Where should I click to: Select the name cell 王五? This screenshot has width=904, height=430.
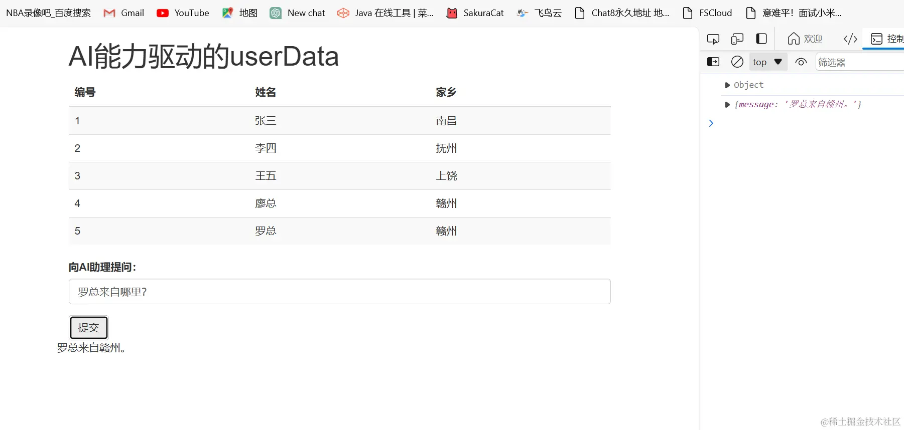point(266,176)
